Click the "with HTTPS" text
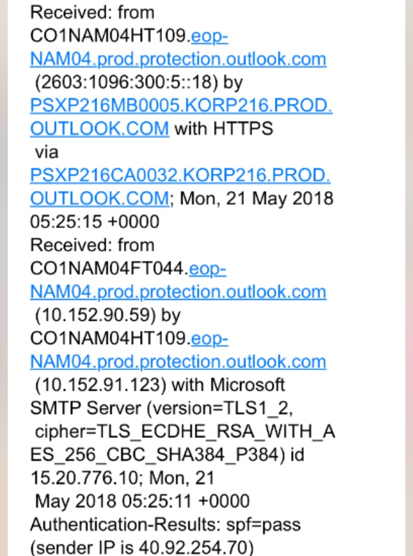This screenshot has height=556, width=413. point(224,129)
